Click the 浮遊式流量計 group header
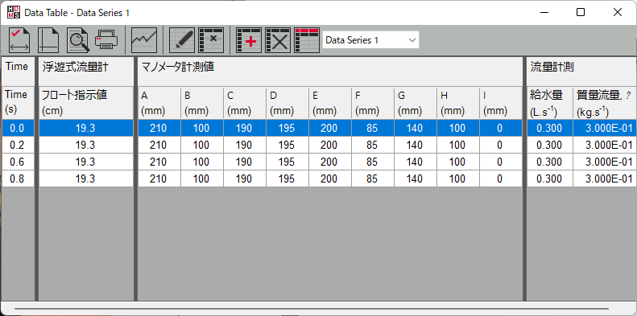This screenshot has height=316, width=637. pyautogui.click(x=85, y=72)
